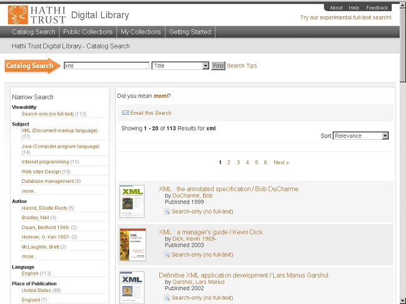406x304 pixels.
Task: Click Search-only link under manager's guide
Action: coord(202,255)
